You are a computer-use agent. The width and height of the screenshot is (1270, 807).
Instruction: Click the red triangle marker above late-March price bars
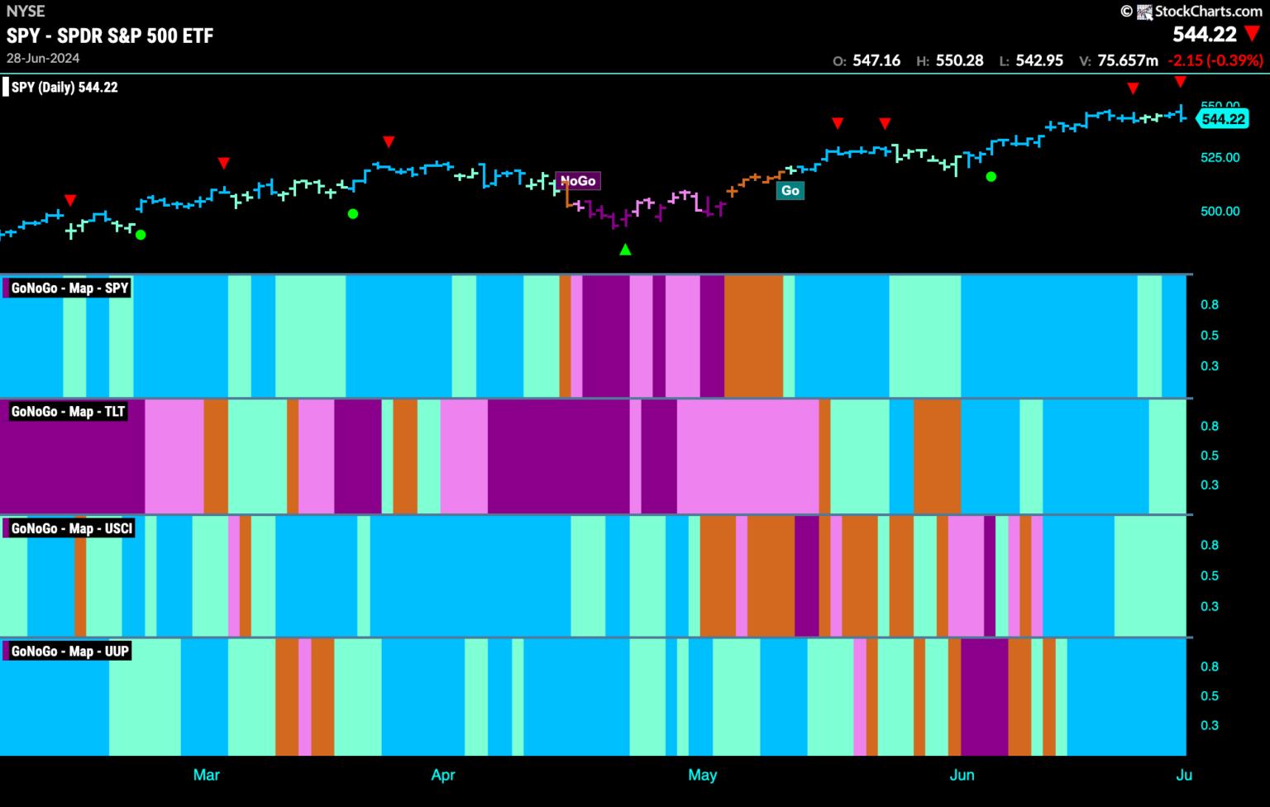389,142
